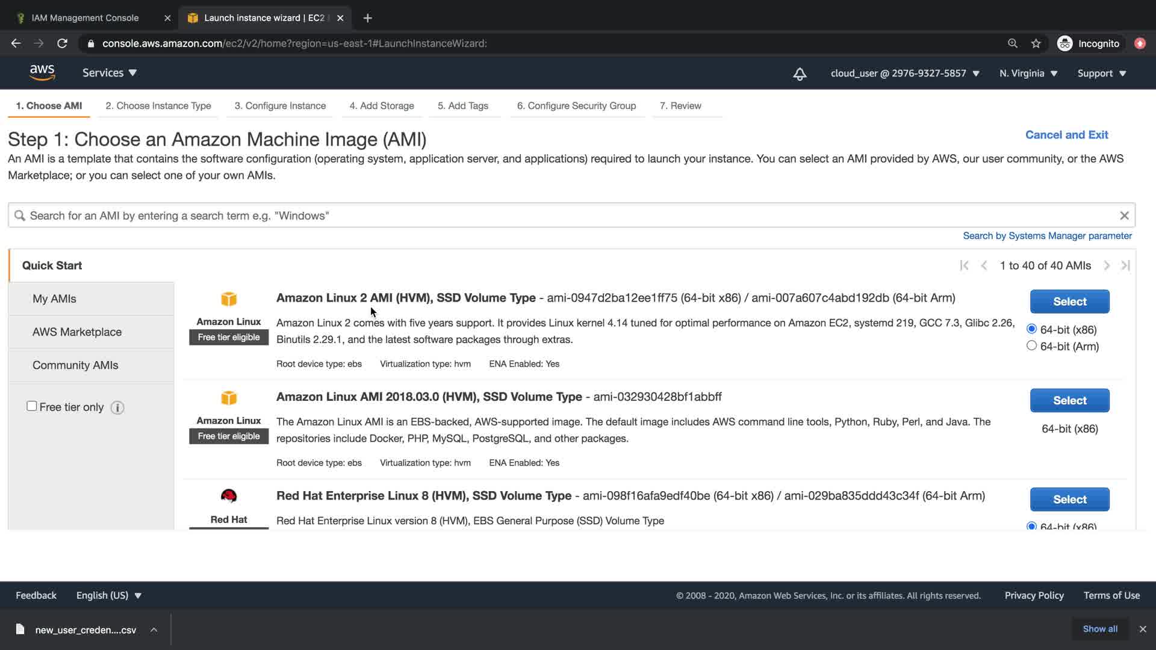The image size is (1156, 650).
Task: Choose 64-bit (Arm) for Amazon Linux 2
Action: [1031, 345]
